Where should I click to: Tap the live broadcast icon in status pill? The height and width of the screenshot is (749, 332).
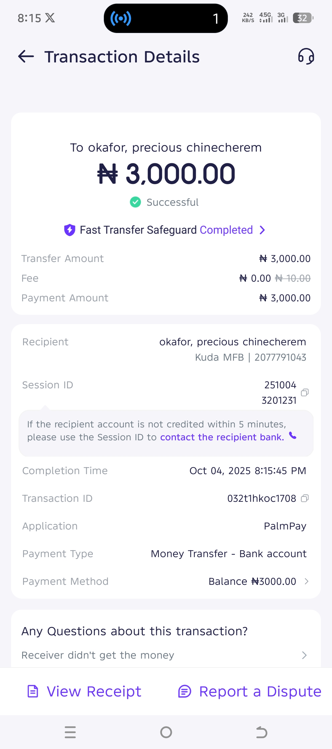point(121,18)
